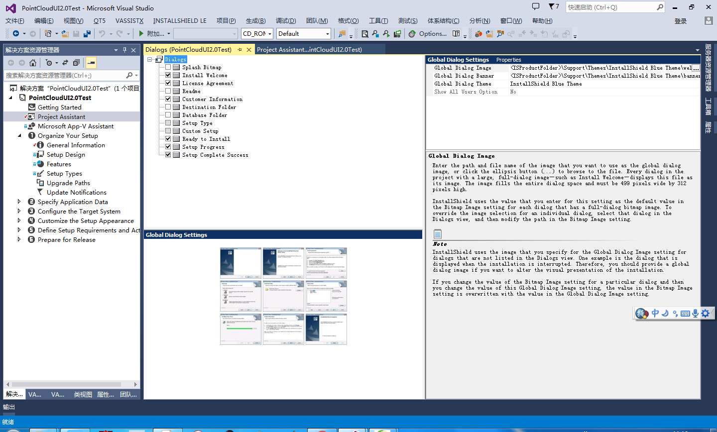The width and height of the screenshot is (717, 432).
Task: Open the INSTALLSHIELD LE menu
Action: 180,20
